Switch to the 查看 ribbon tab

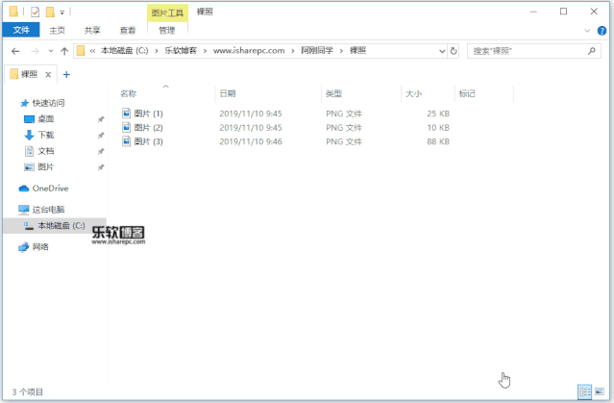point(128,30)
